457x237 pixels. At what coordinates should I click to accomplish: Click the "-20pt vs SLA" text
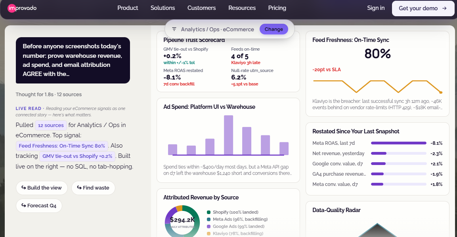coord(327,70)
